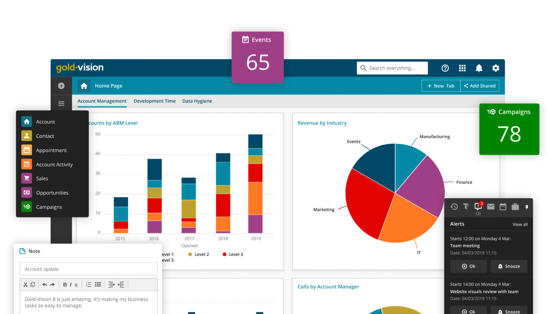Click the gold-vision logo
The image size is (553, 314).
pos(80,68)
